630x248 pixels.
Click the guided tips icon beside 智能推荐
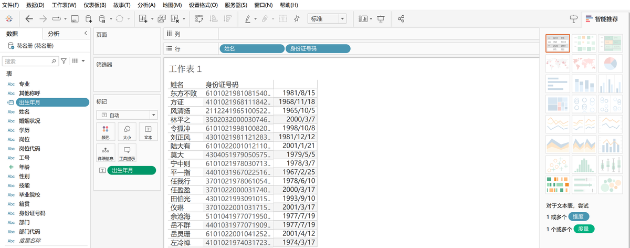click(x=574, y=19)
